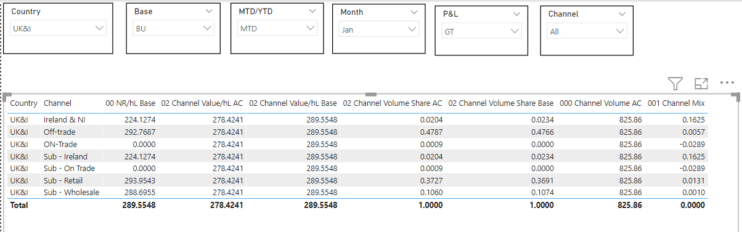This screenshot has width=742, height=232.
Task: Click the 0.1074 volume share base value
Action: (x=542, y=193)
